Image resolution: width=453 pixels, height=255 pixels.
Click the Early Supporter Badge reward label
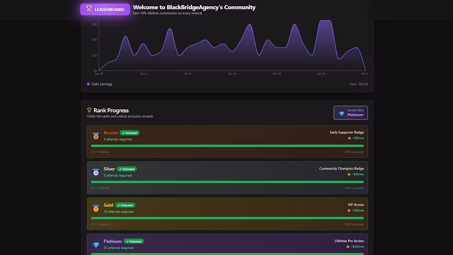346,133
